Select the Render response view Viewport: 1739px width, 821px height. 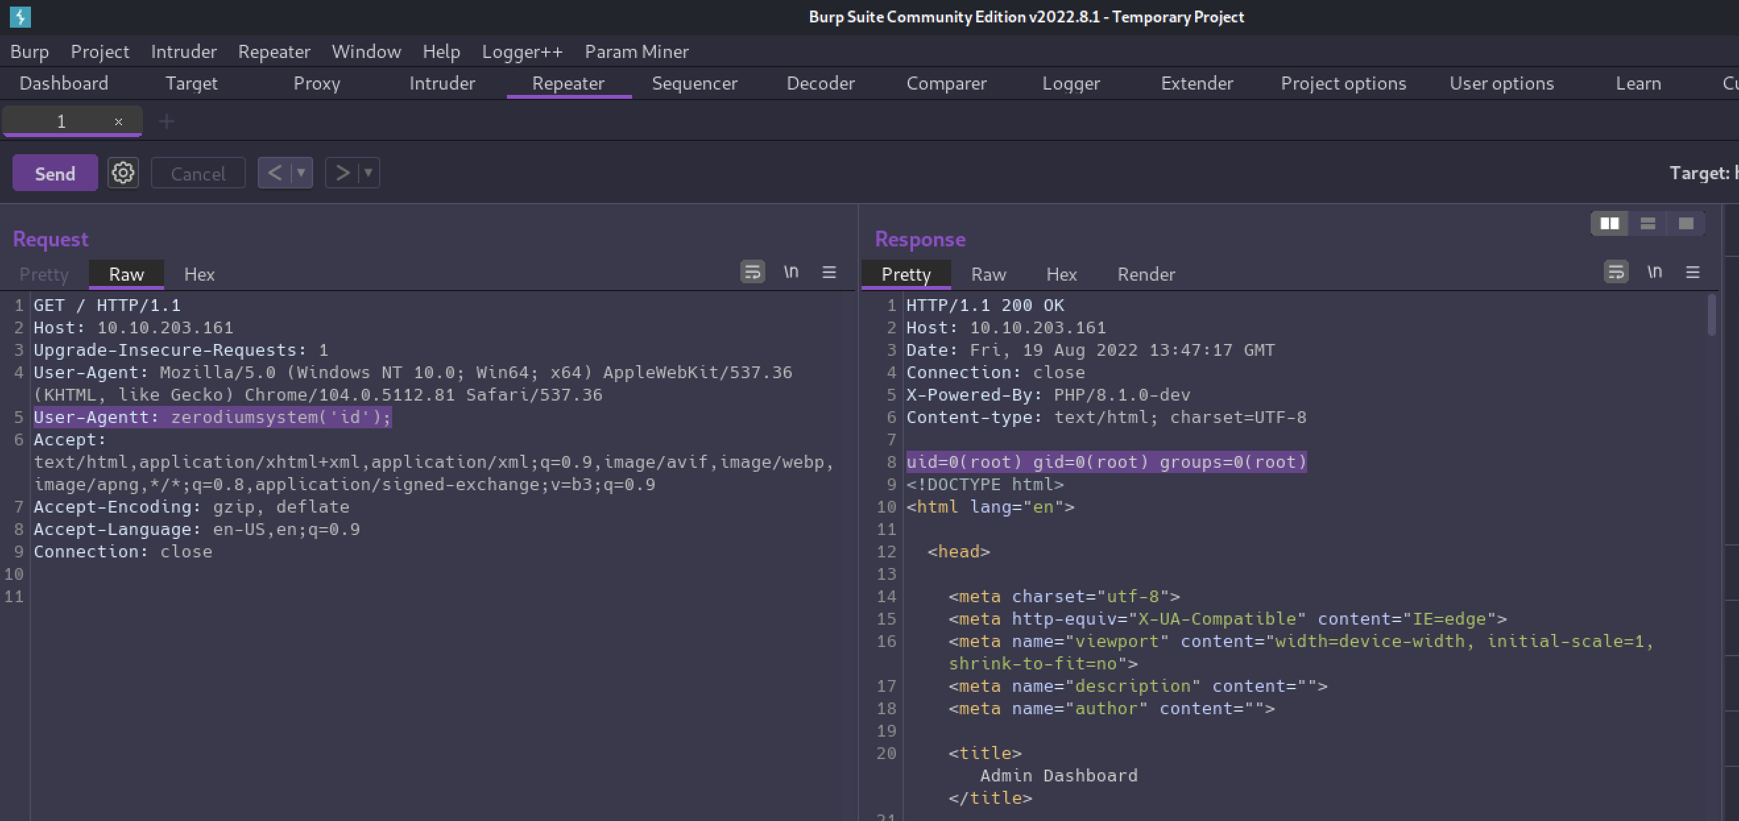(x=1146, y=274)
